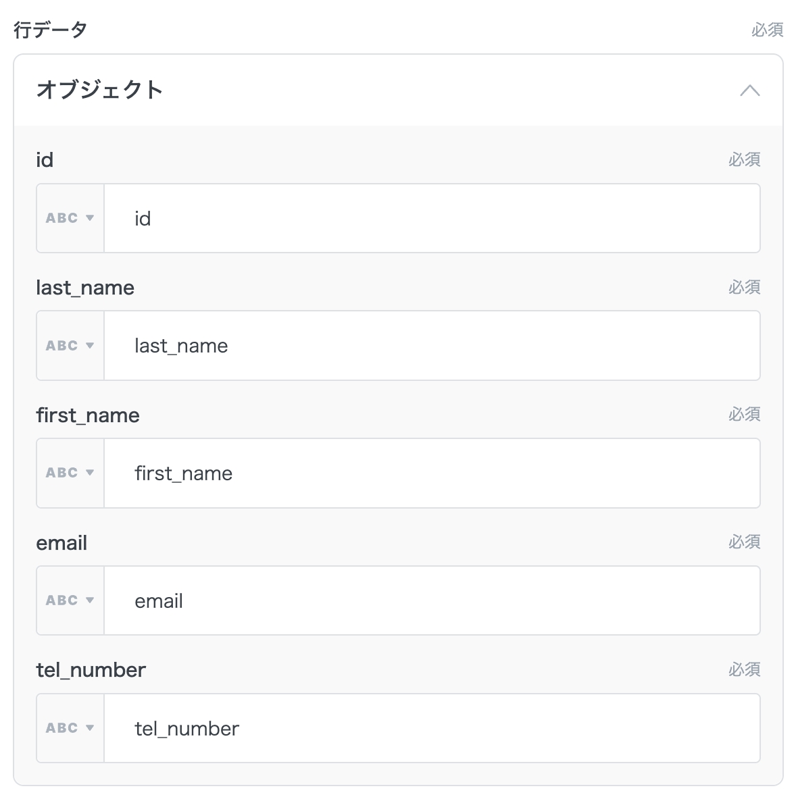The height and width of the screenshot is (797, 796).
Task: Click the first_name field label
Action: [x=88, y=415]
